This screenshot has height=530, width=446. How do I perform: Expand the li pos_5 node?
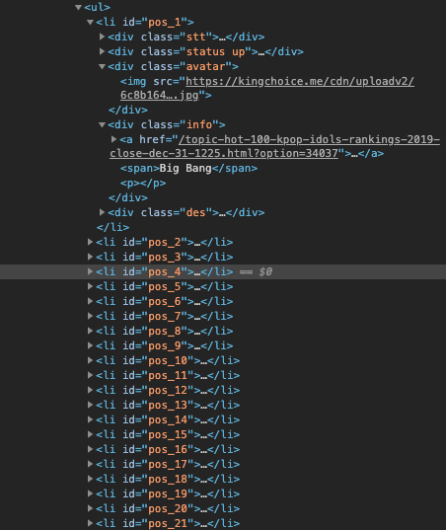point(90,286)
